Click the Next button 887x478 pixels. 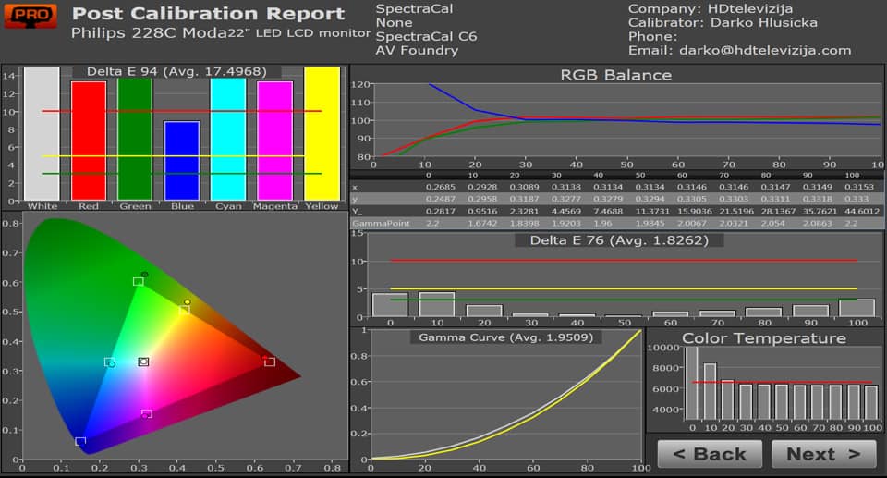click(823, 454)
